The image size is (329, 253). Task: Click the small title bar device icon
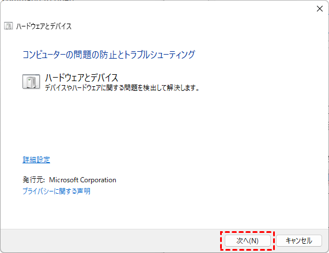[x=9, y=26]
